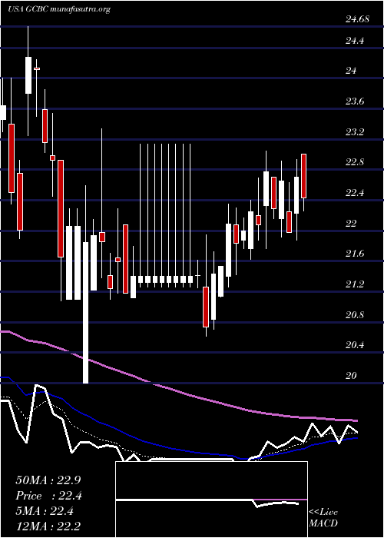Select the 24 price axis label

click(x=351, y=71)
